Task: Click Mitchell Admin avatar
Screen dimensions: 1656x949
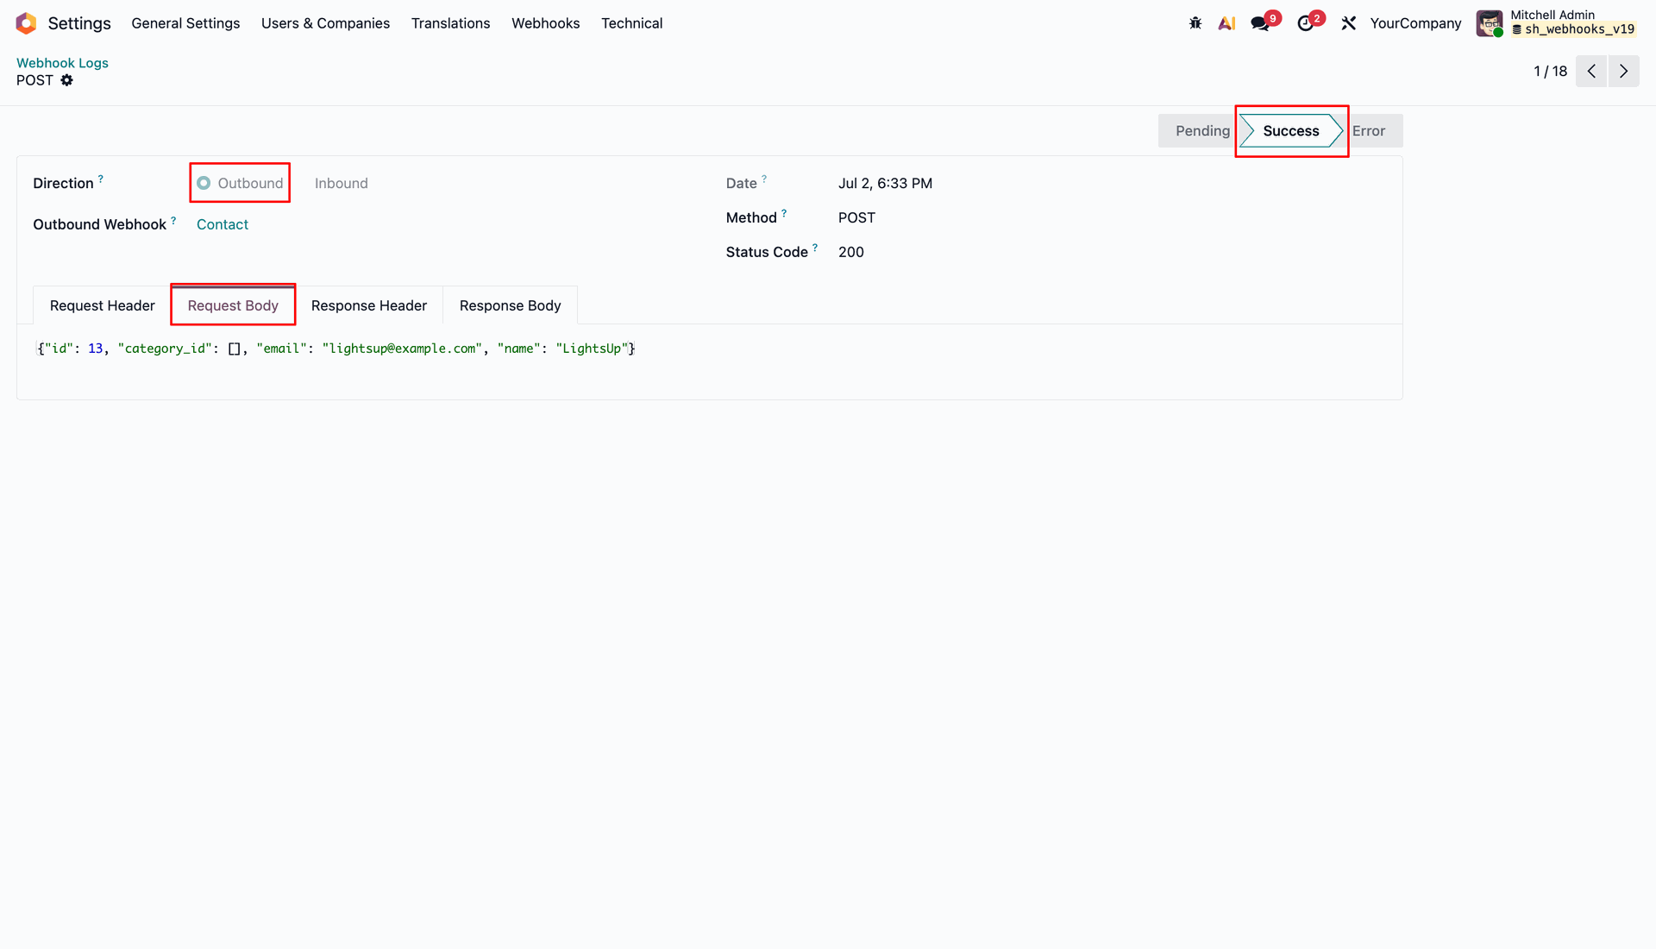Action: click(x=1490, y=23)
